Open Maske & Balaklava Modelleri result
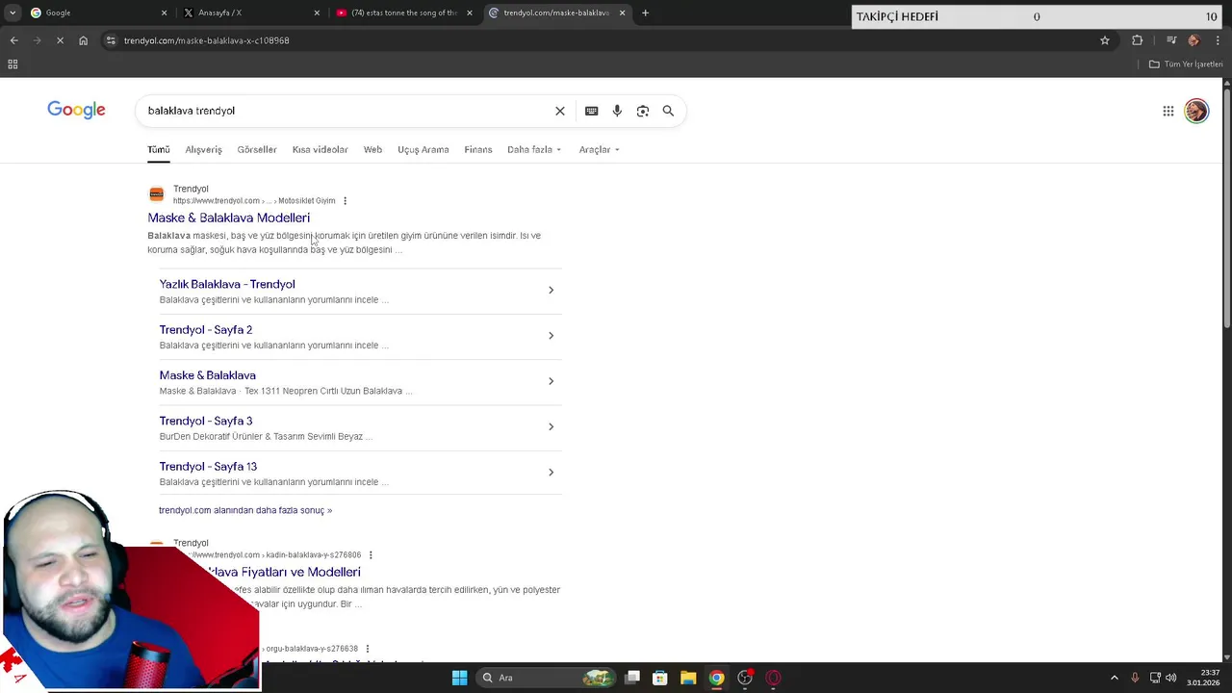 click(x=229, y=218)
